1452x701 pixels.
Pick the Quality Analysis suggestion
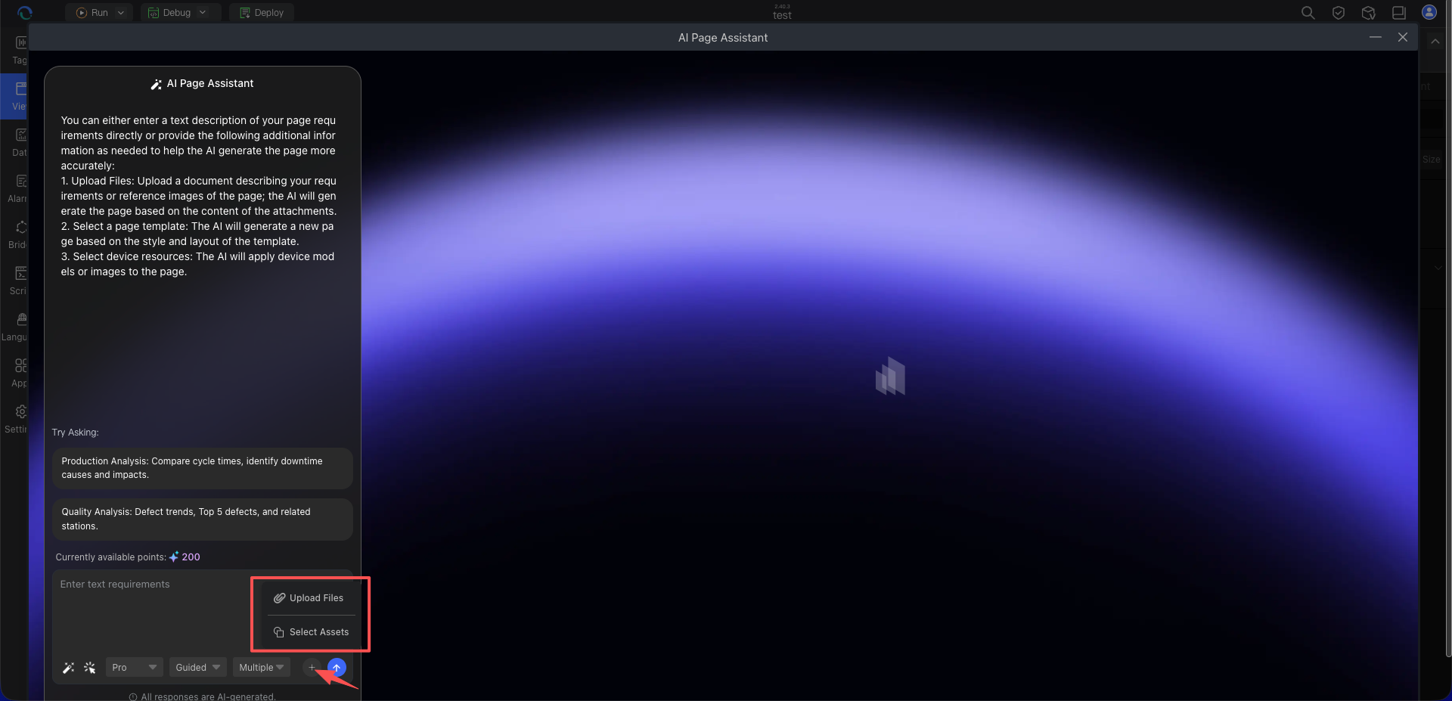point(203,519)
